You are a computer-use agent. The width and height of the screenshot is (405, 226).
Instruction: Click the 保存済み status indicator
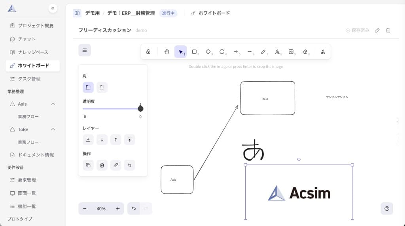pyautogui.click(x=358, y=30)
